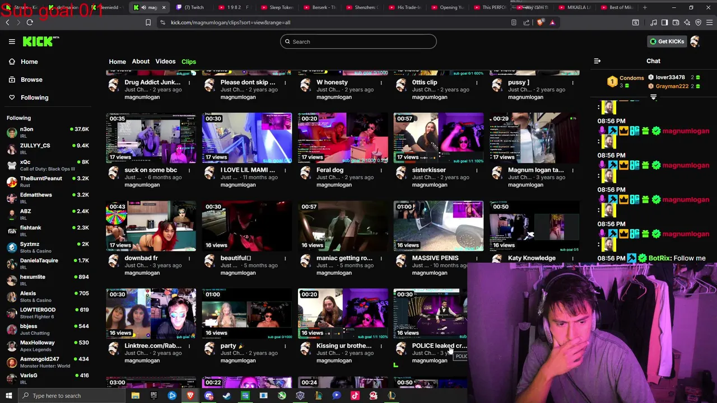Open xQc channel in Following list
This screenshot has width=717, height=403.
click(x=48, y=165)
